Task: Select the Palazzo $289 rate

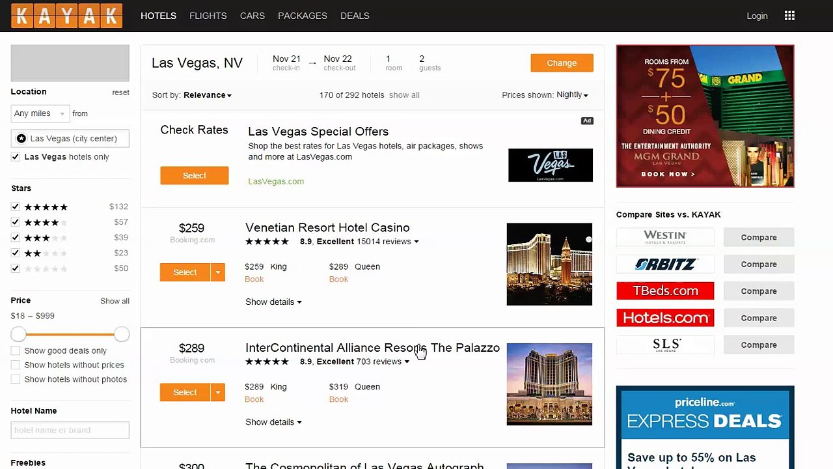Action: [185, 392]
